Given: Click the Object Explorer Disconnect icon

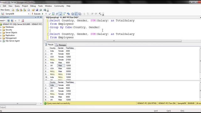Looking at the screenshot, I should pos(12,21).
